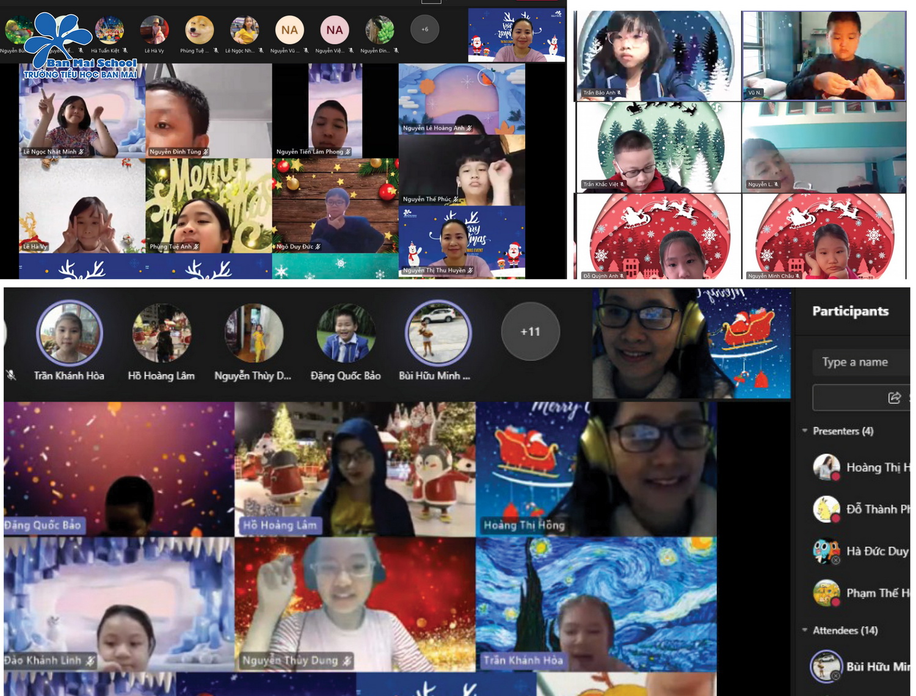The height and width of the screenshot is (696, 916).
Task: Click Đỗ Thành's Pikachu avatar in Presenters
Action: [x=826, y=509]
